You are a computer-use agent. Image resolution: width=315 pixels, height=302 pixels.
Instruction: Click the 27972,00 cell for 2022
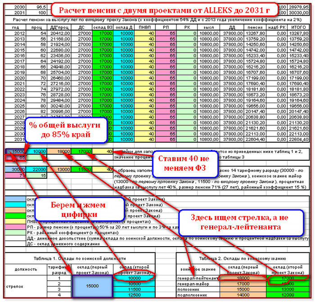coord(59,89)
